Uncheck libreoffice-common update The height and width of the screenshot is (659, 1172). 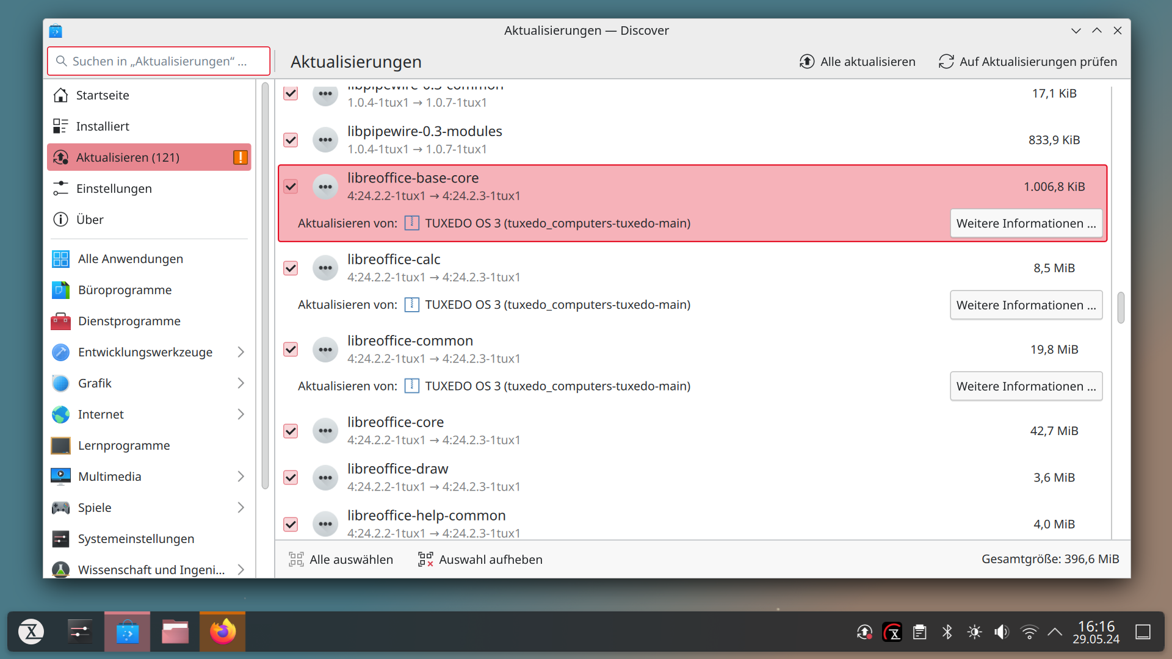[291, 350]
